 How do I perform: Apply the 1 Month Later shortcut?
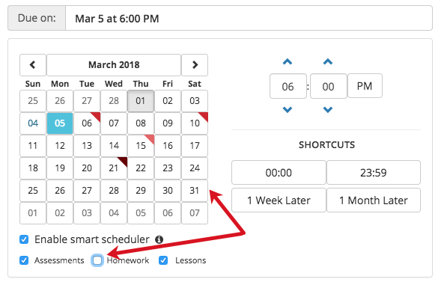tap(374, 200)
